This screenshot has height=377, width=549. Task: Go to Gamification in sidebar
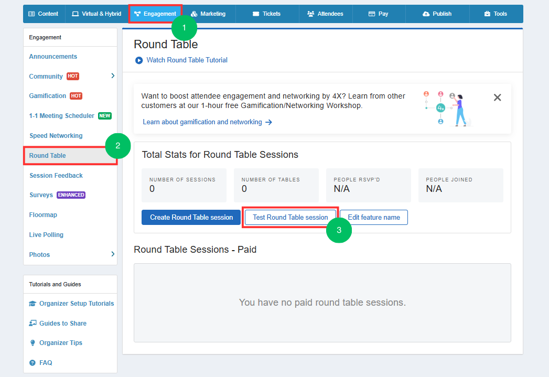pos(48,96)
